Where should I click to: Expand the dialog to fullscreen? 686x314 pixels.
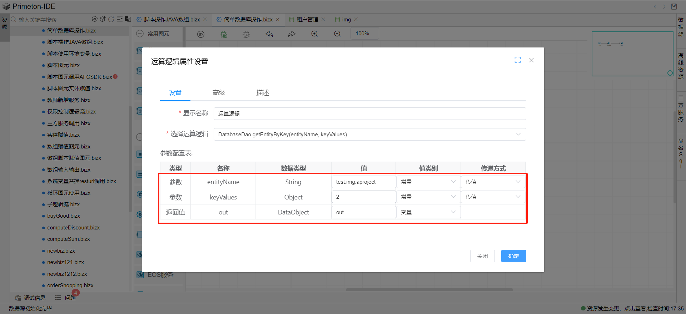[x=517, y=60]
